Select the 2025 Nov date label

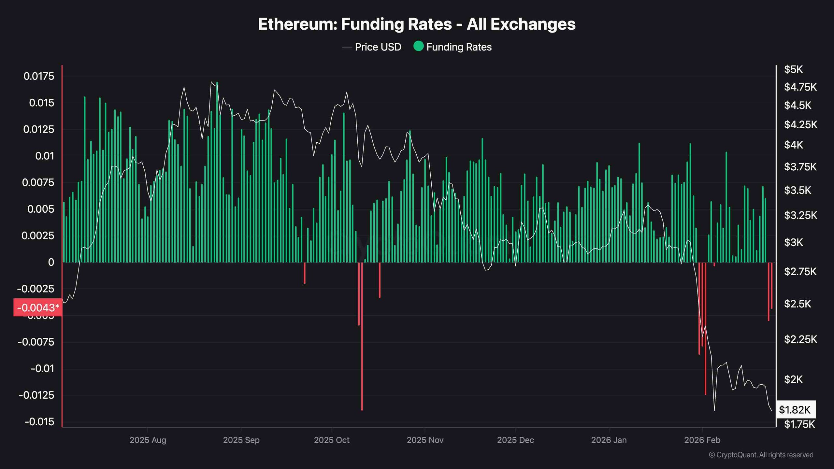pyautogui.click(x=425, y=440)
